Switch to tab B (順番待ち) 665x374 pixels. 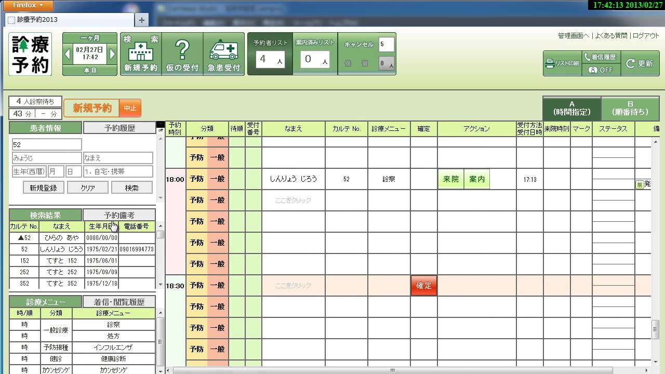point(630,108)
